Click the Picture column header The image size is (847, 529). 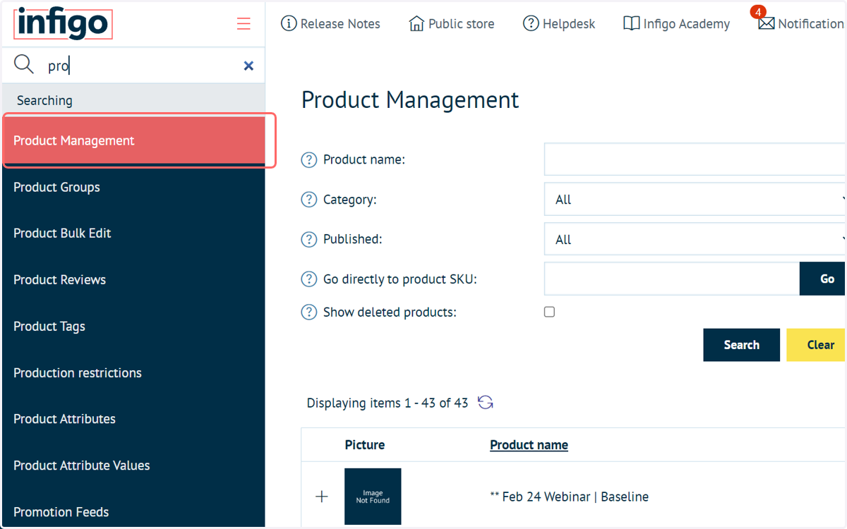pos(365,444)
